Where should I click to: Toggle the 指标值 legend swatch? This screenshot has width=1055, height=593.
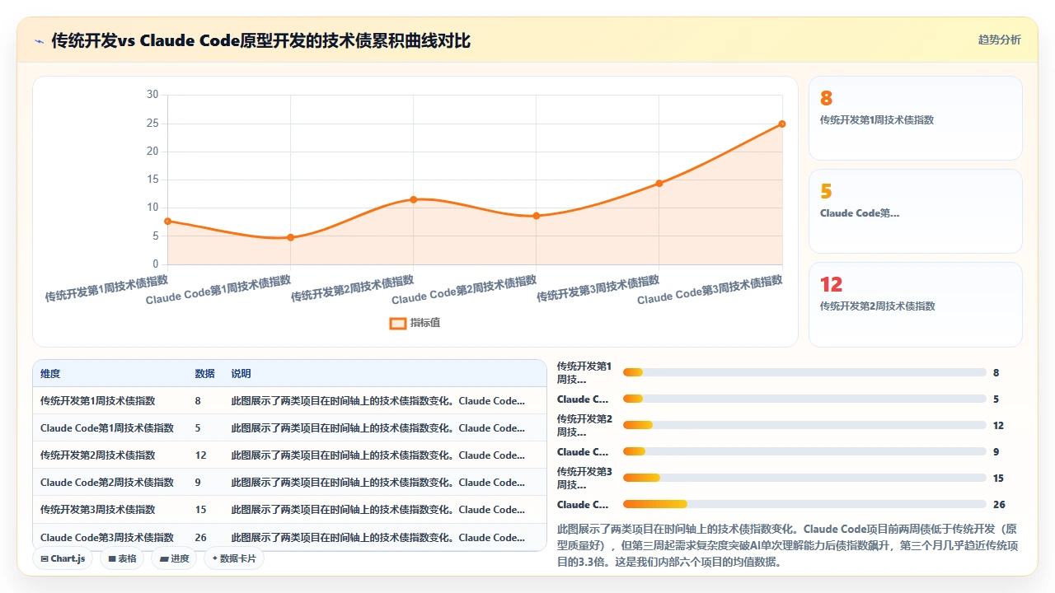click(x=397, y=323)
